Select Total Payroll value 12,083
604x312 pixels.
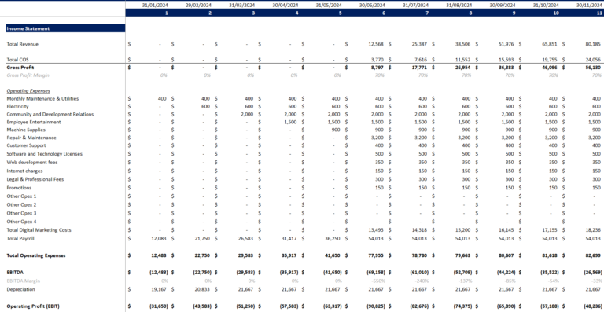tap(158, 239)
